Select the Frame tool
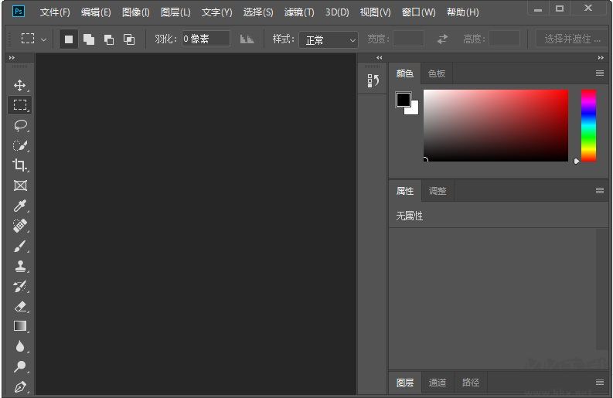613x398 pixels. tap(20, 185)
